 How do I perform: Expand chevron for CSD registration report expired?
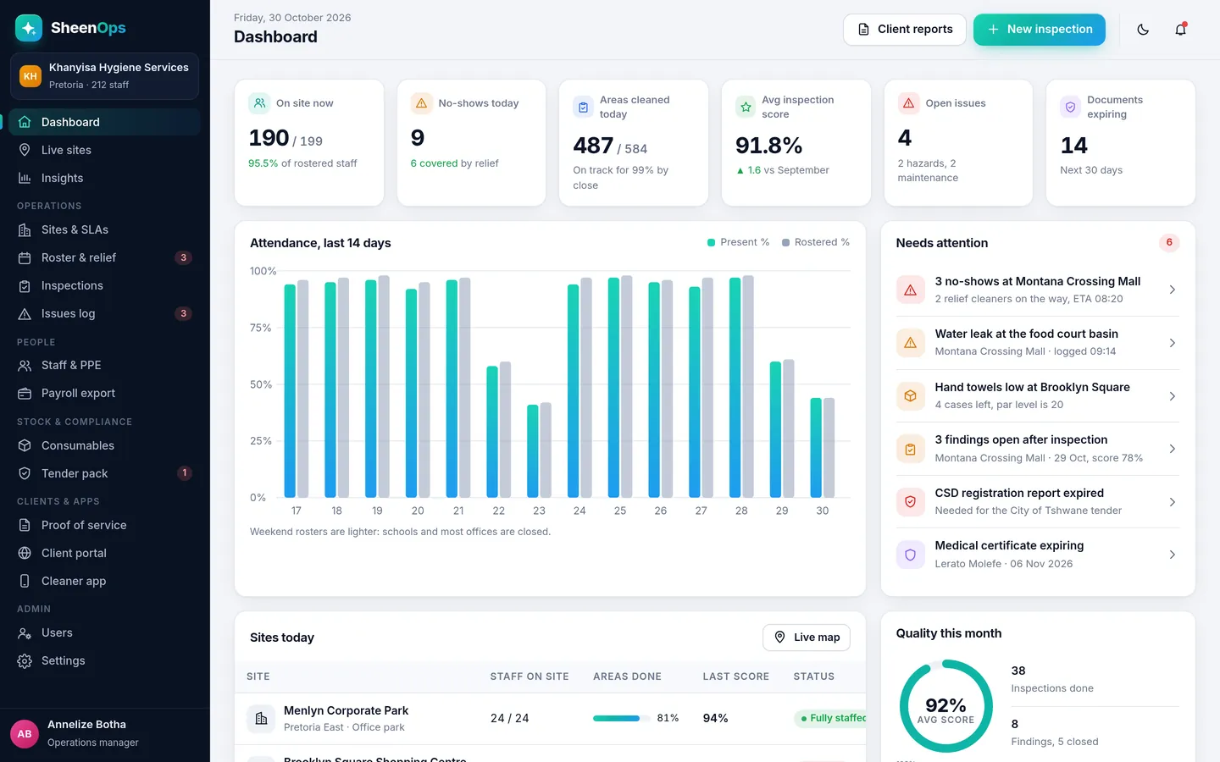click(1172, 502)
